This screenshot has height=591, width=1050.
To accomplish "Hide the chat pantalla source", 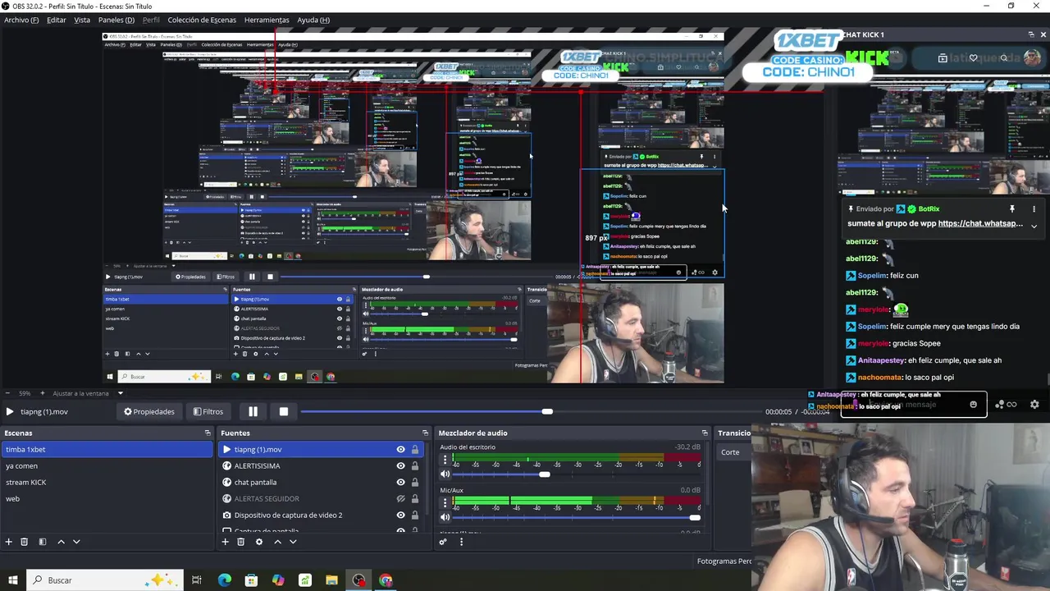I will [x=400, y=483].
